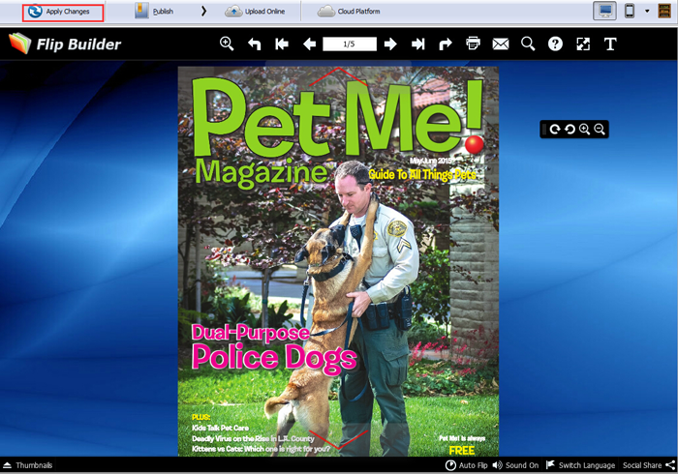Print the flipbook

(x=473, y=44)
